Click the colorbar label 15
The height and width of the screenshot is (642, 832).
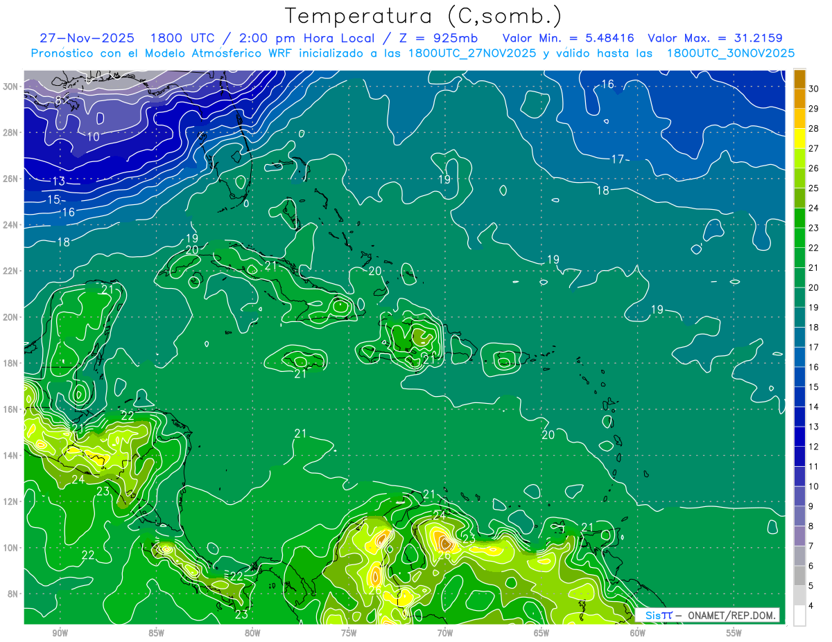point(814,386)
